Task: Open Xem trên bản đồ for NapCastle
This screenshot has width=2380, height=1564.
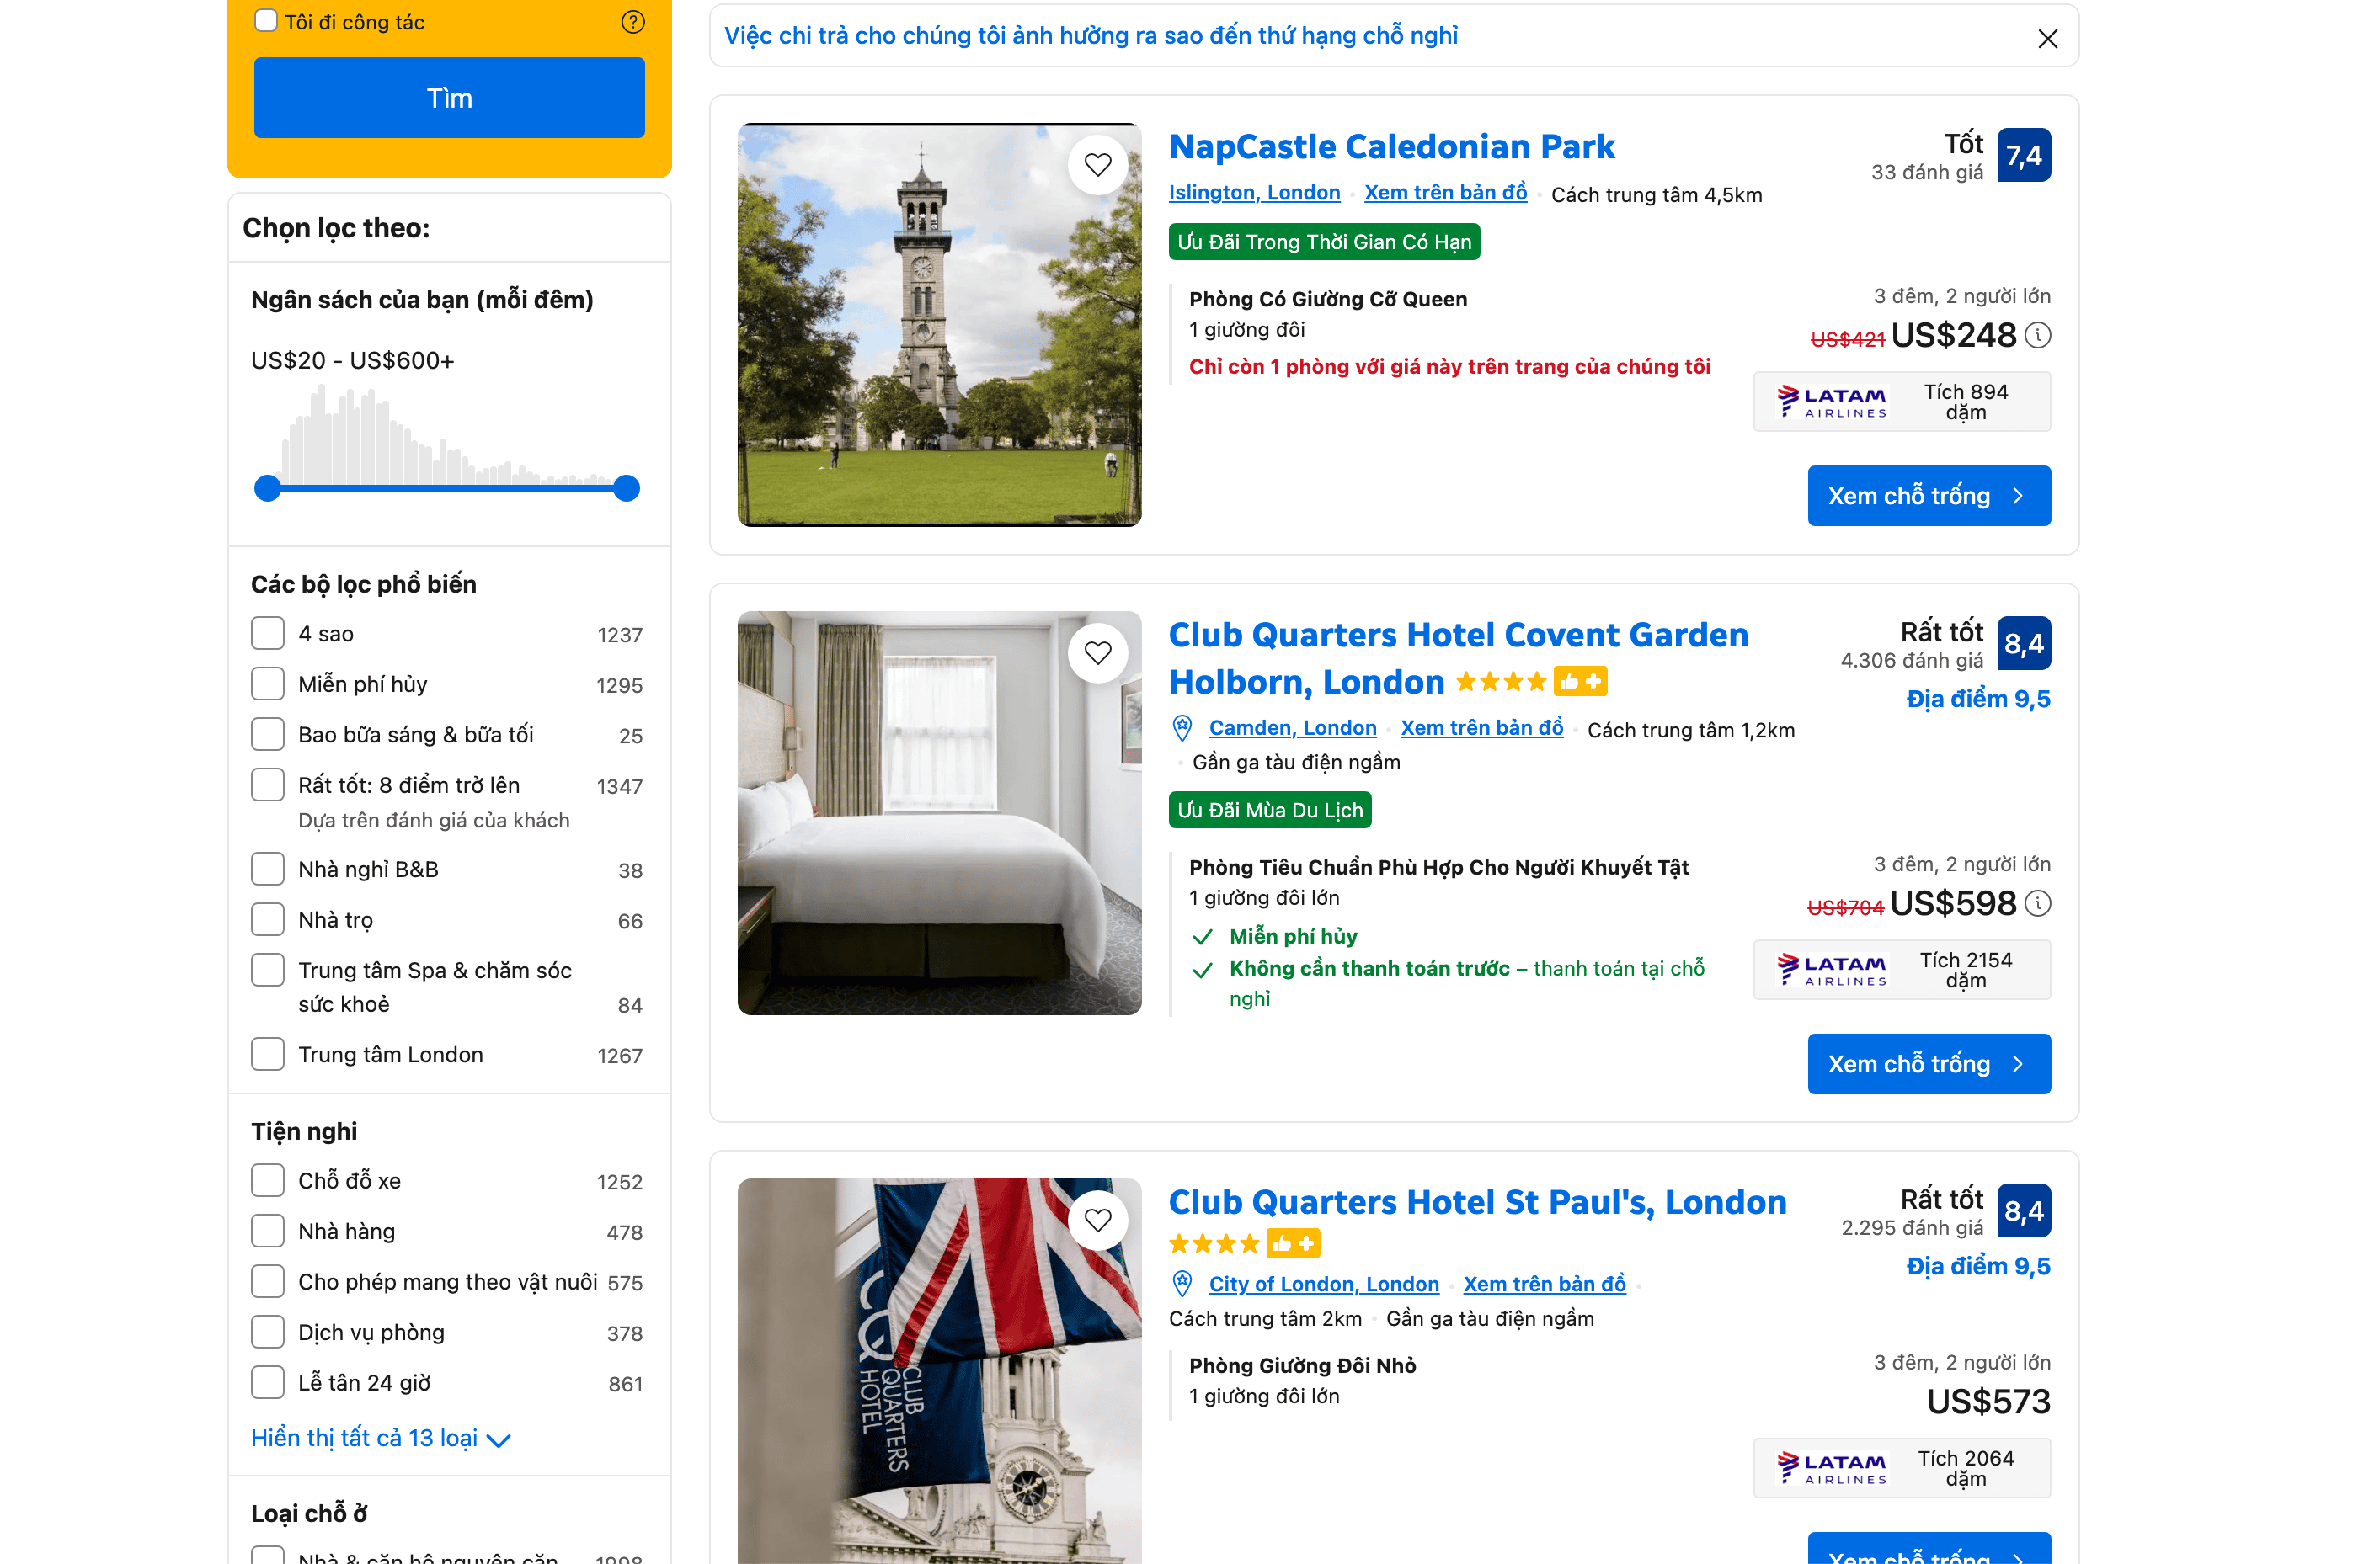Action: point(1445,193)
